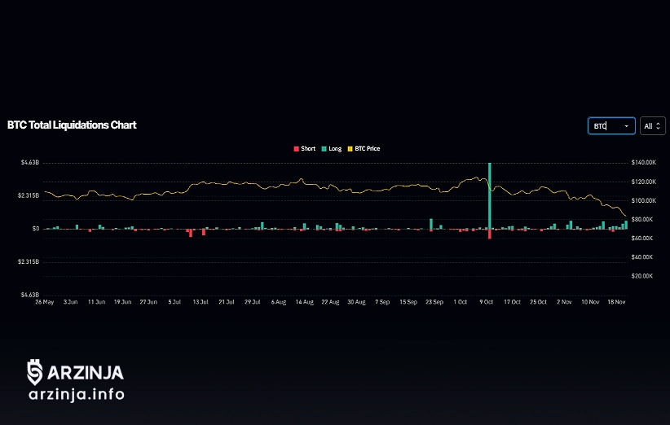The image size is (670, 425).
Task: Click the BTC Total Liquidations Chart title
Action: coord(72,125)
